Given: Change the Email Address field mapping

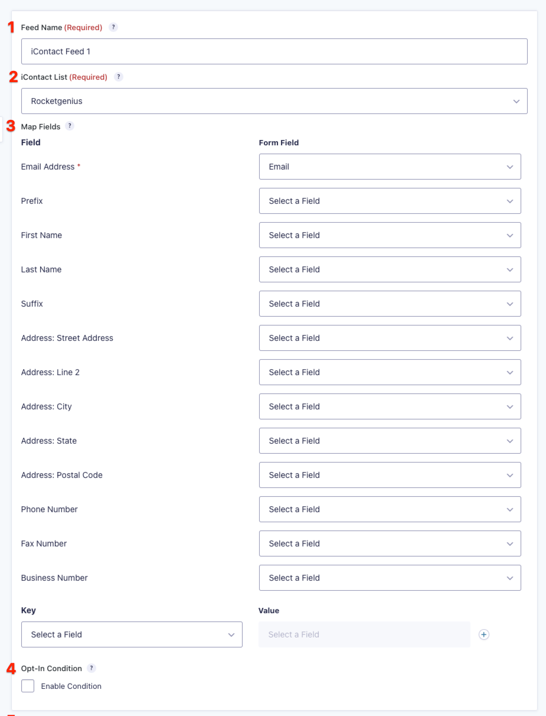Looking at the screenshot, I should click(x=390, y=167).
